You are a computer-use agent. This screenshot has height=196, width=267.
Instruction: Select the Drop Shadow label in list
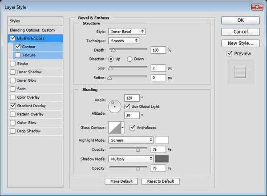pos(29,131)
